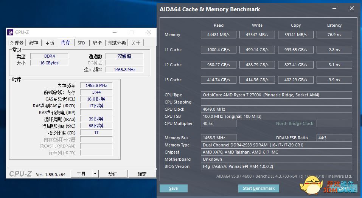The image size is (362, 198).
Task: Click the tRC value 68 时钟
Action: click(x=96, y=126)
